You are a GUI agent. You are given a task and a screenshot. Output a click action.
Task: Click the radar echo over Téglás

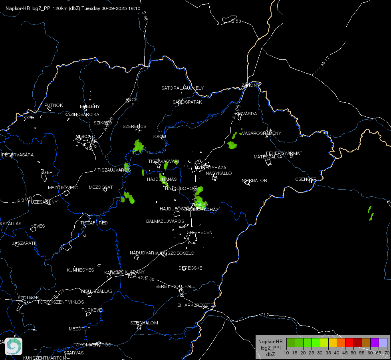click(x=200, y=202)
